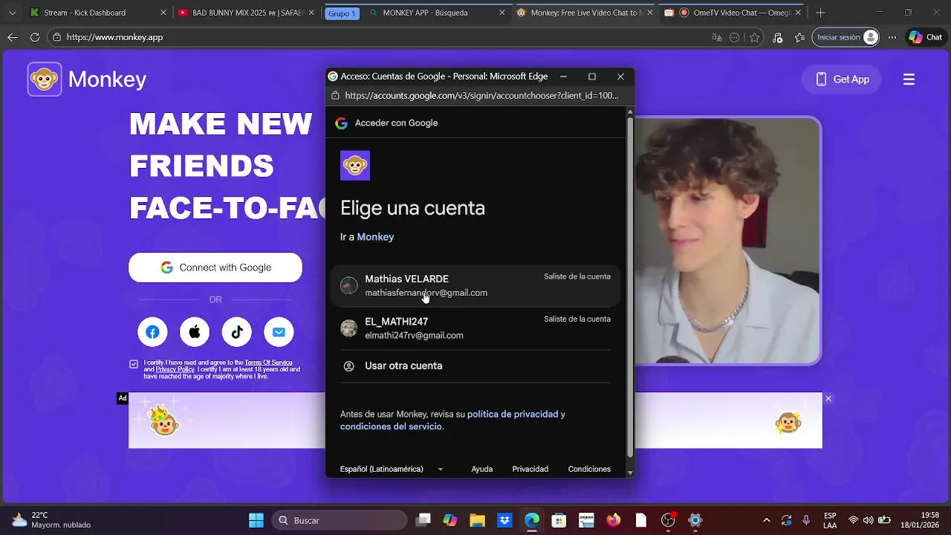Open the translate page icon in address bar

point(716,37)
